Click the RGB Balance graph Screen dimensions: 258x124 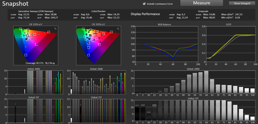(x=167, y=44)
